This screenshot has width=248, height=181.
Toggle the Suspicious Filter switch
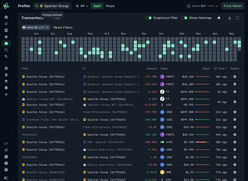pos(149,18)
